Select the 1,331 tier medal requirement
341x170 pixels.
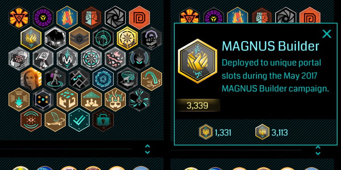click(x=215, y=132)
